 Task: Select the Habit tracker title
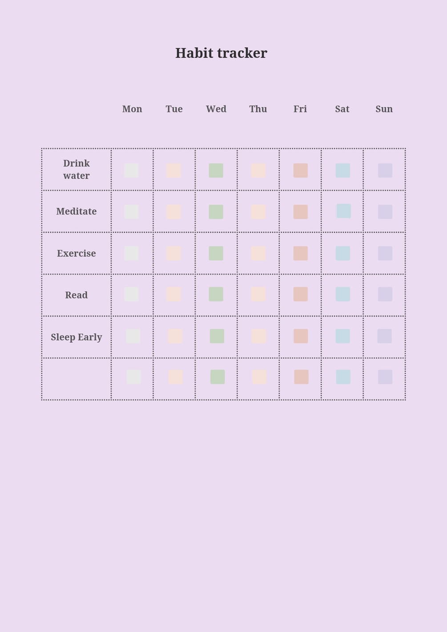221,53
